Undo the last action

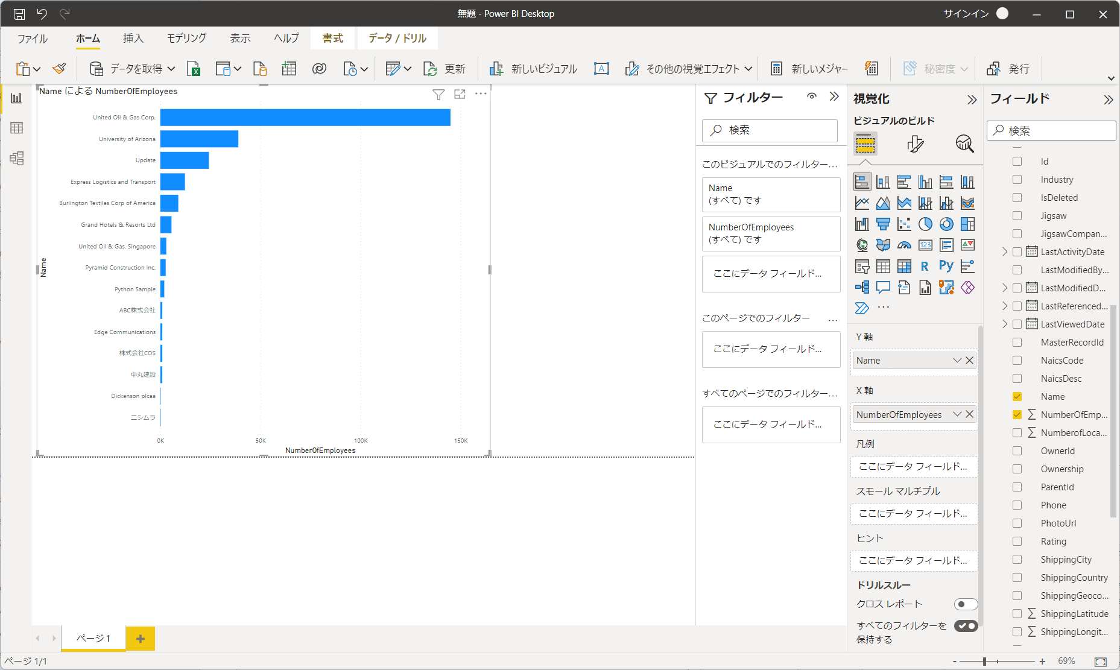point(42,14)
